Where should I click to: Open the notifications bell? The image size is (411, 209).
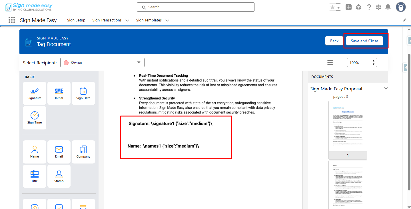pos(388,7)
